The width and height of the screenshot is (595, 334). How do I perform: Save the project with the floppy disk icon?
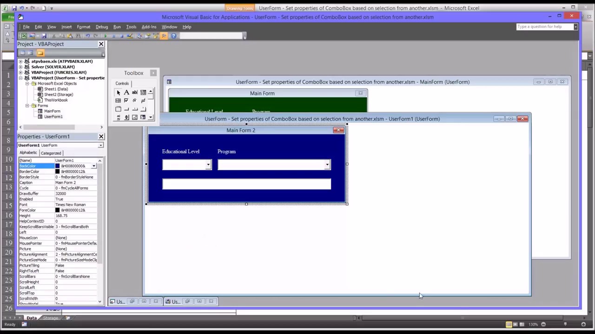coord(44,36)
